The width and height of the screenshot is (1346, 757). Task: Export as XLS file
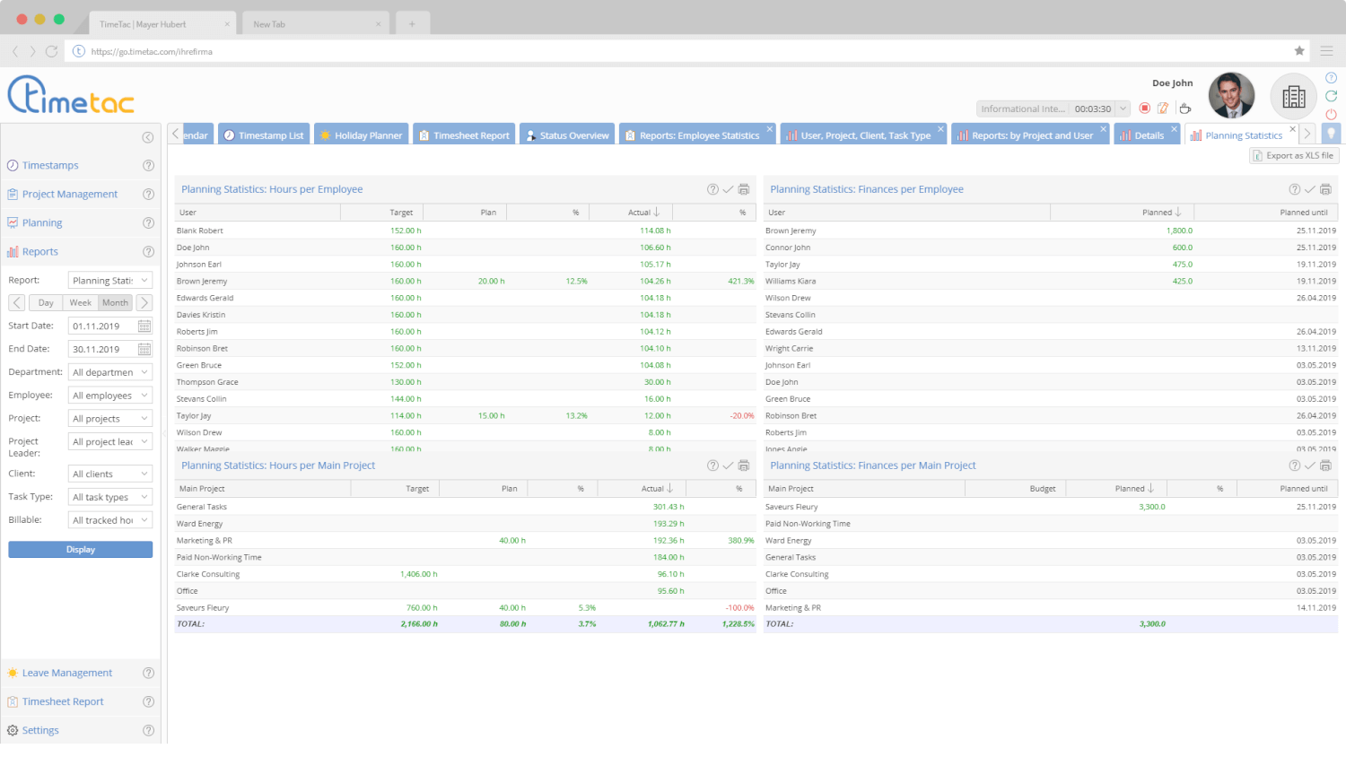1295,155
